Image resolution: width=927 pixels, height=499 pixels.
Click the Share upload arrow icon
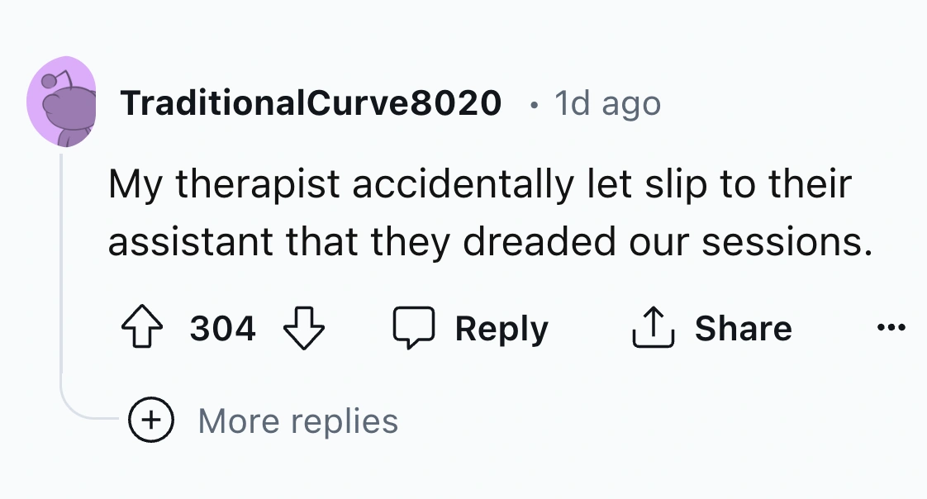tap(653, 329)
